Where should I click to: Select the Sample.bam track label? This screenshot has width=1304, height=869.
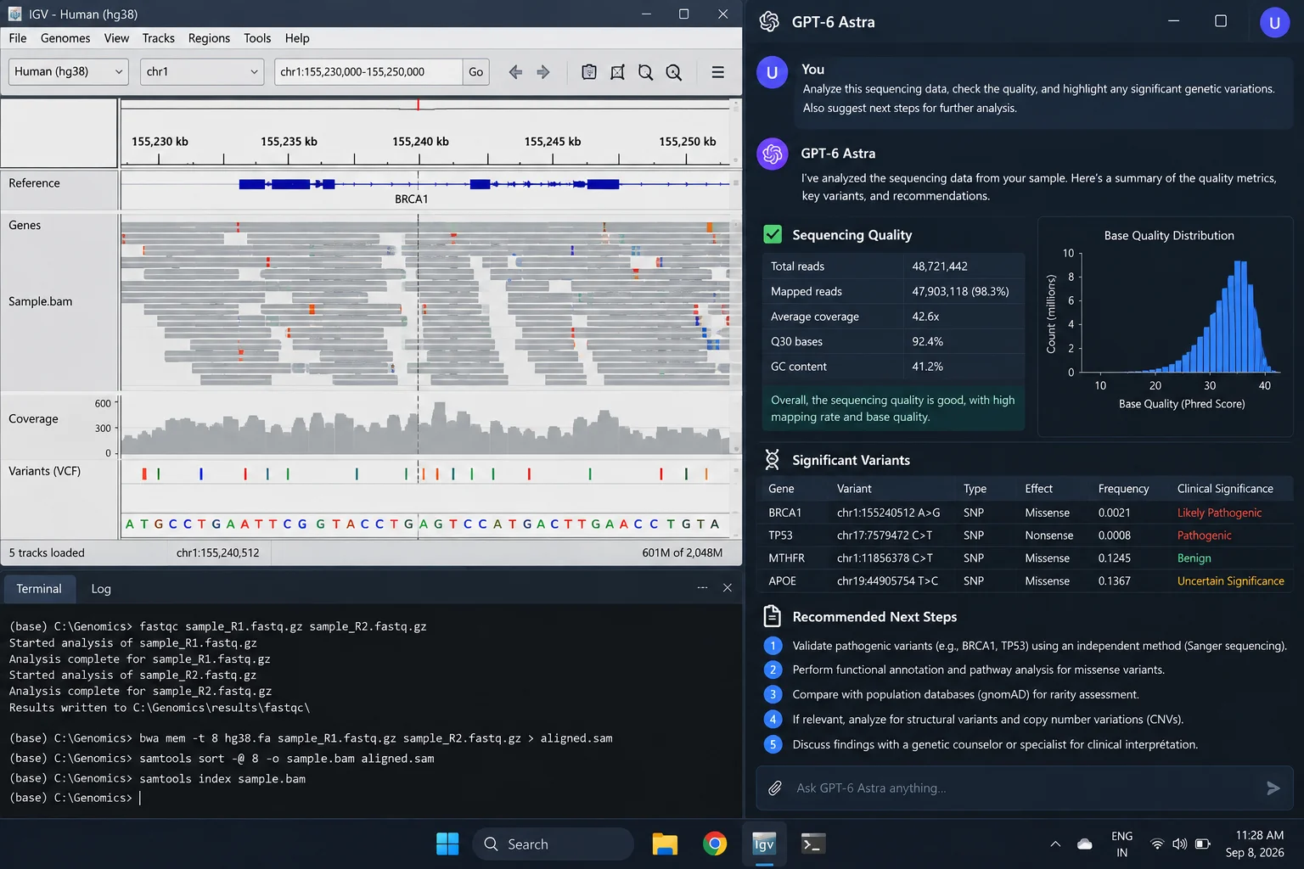pyautogui.click(x=40, y=301)
